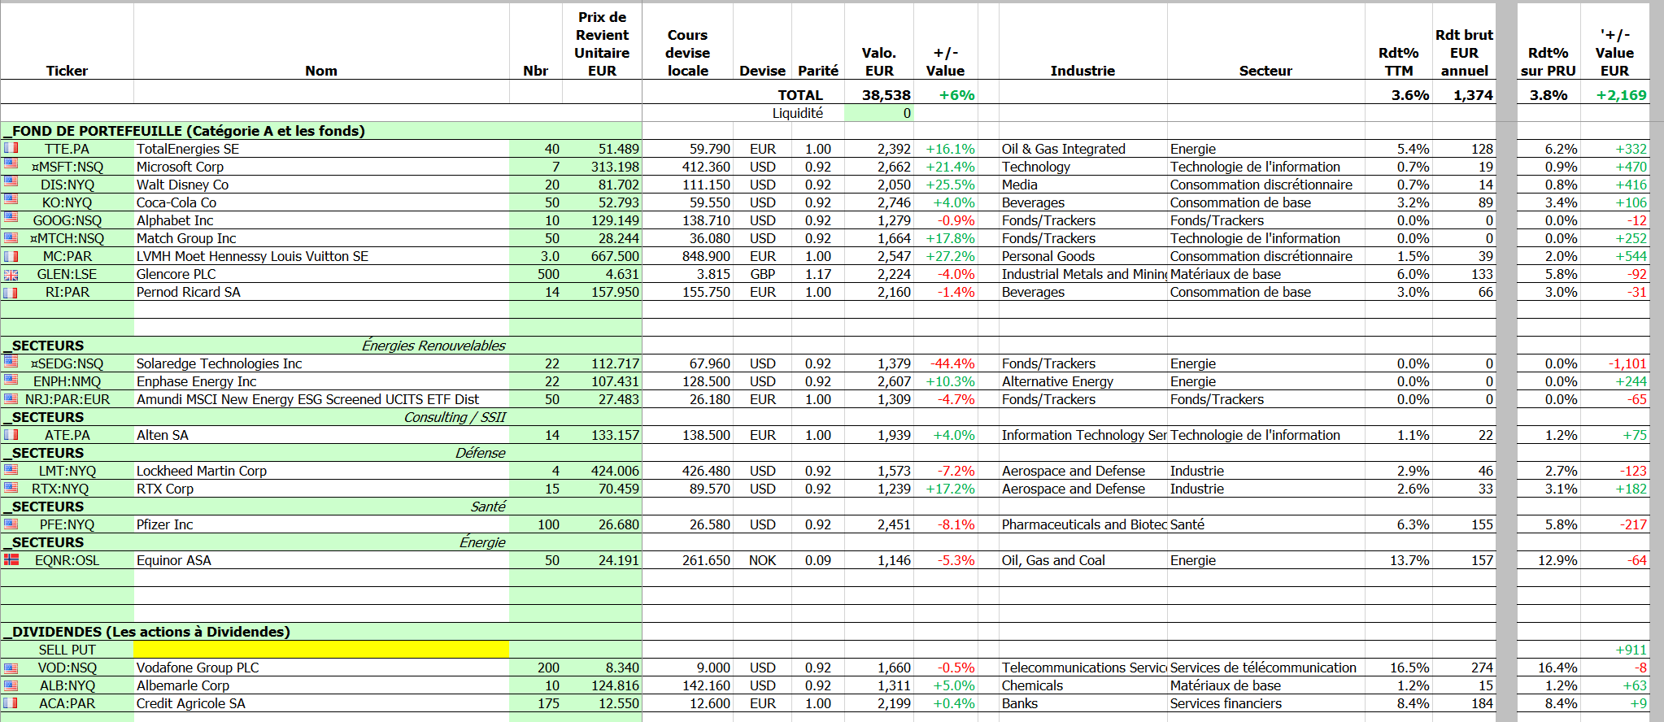Select Alten SA ticker ATE.PA
This screenshot has width=1664, height=722.
(x=67, y=435)
